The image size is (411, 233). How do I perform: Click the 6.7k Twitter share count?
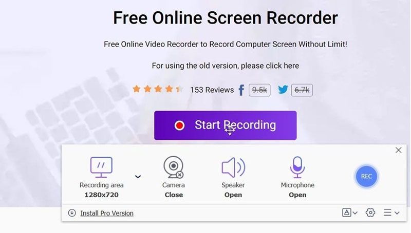302,90
